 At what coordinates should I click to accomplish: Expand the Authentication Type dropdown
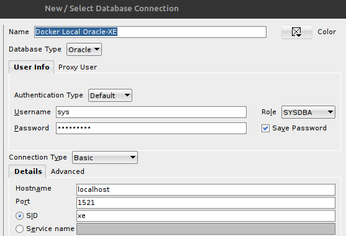(x=110, y=95)
